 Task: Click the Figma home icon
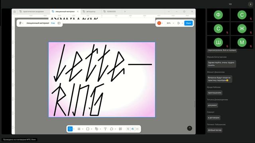point(14,12)
